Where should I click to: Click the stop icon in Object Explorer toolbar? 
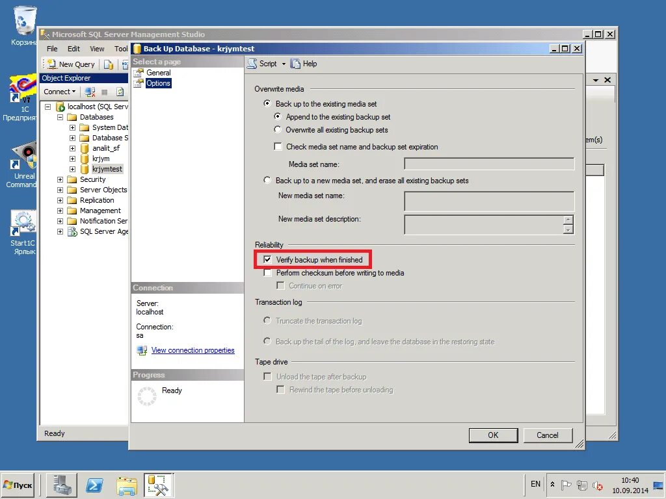pyautogui.click(x=105, y=92)
